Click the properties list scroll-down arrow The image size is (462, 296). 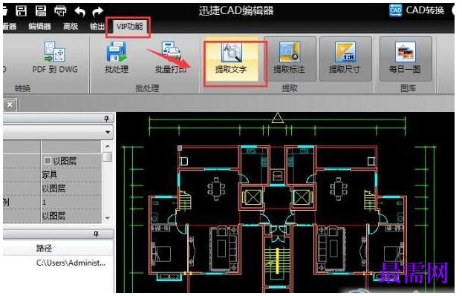pos(108,217)
